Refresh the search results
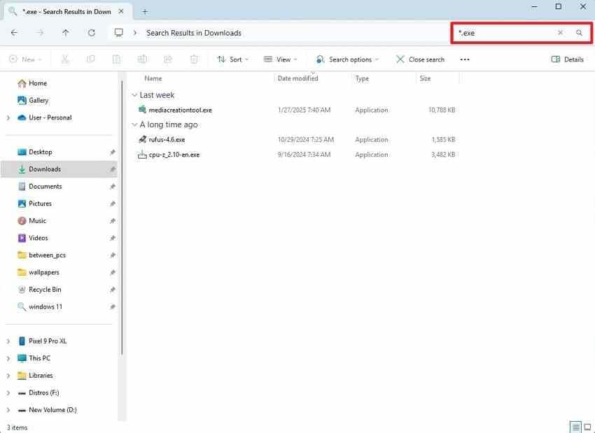595x433 pixels. click(x=92, y=33)
